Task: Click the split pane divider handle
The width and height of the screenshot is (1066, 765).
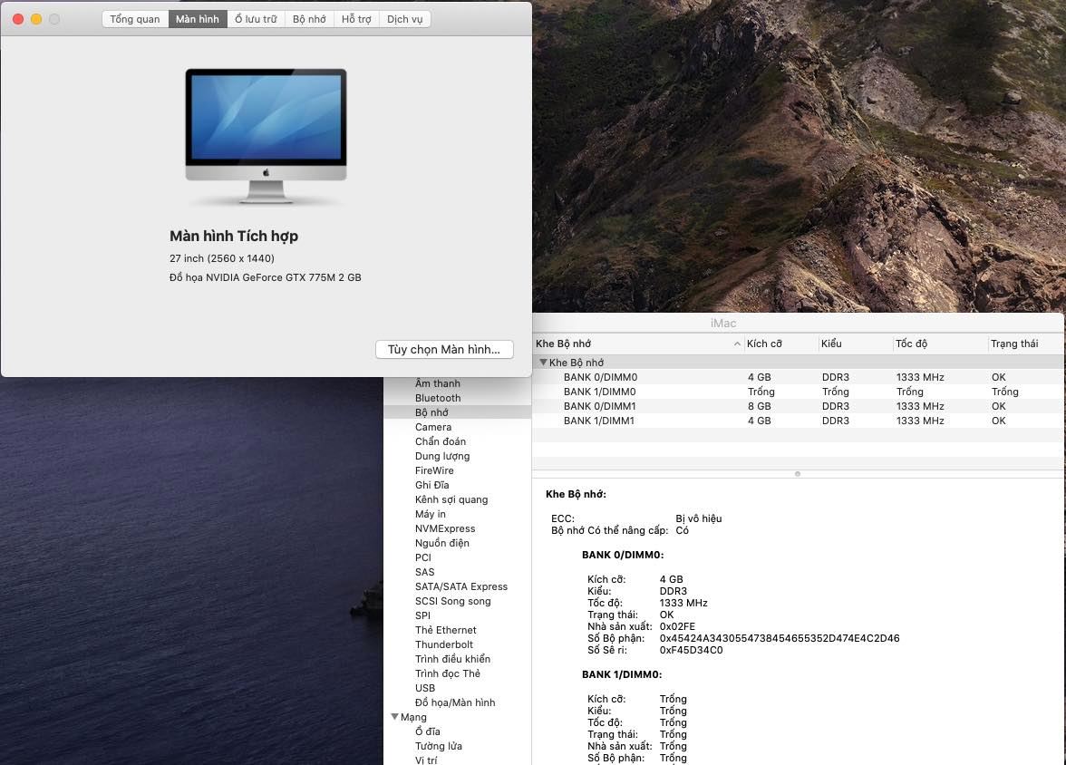Action: (x=798, y=473)
